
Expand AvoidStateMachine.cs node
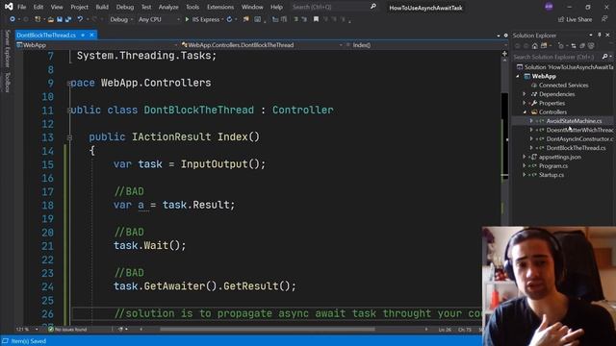[x=531, y=121]
